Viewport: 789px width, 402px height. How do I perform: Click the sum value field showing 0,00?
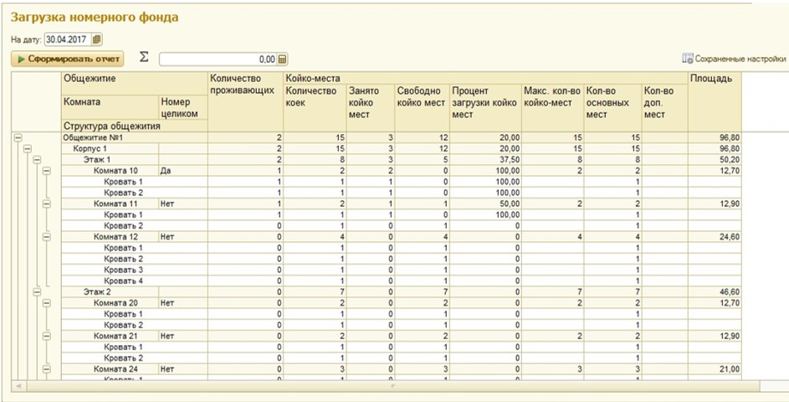pos(218,59)
